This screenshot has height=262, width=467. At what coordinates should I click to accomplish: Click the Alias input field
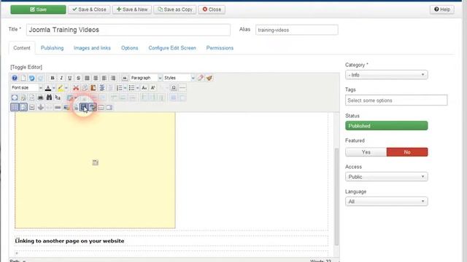297,30
